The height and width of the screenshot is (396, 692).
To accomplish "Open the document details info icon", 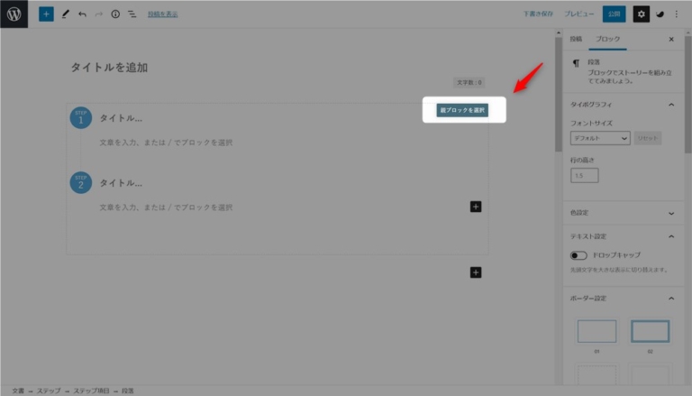I will [115, 14].
